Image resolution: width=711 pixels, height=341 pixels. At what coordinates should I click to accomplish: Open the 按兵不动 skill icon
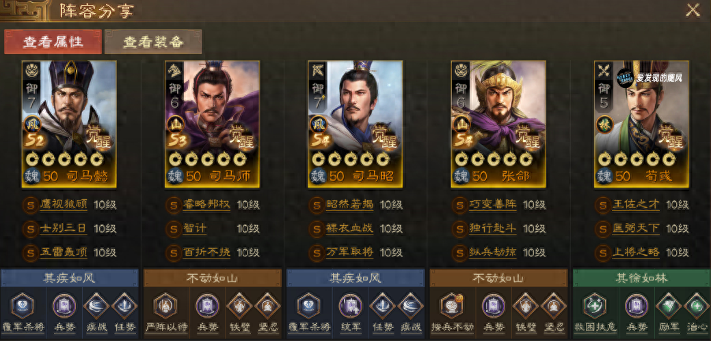click(x=452, y=306)
